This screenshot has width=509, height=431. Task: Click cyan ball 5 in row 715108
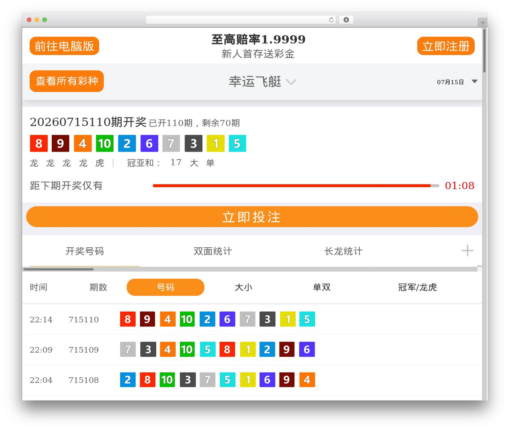coord(227,380)
